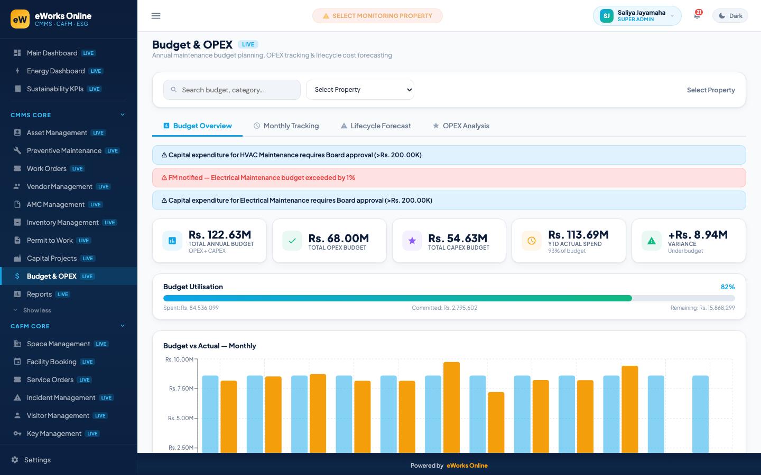This screenshot has width=761, height=475.
Task: Open notifications bell icon
Action: 697,15
